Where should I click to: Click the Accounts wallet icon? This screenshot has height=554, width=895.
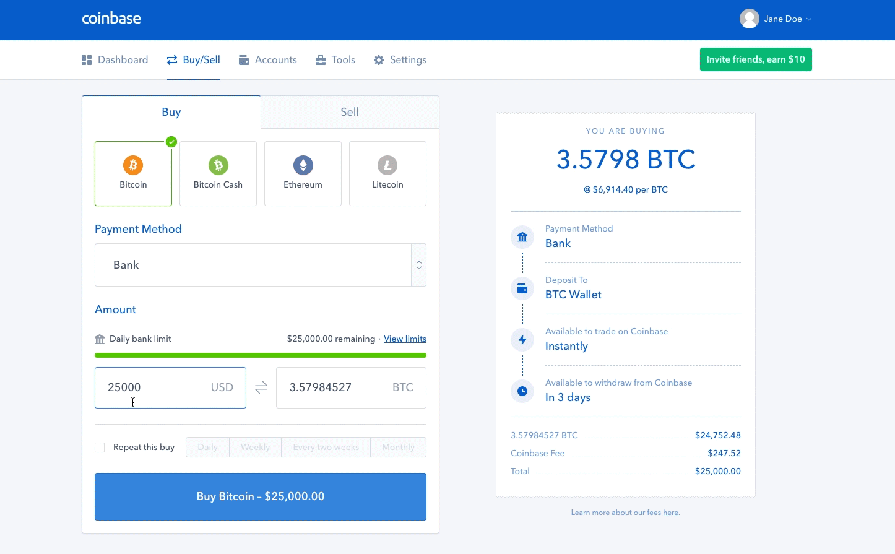pos(244,60)
